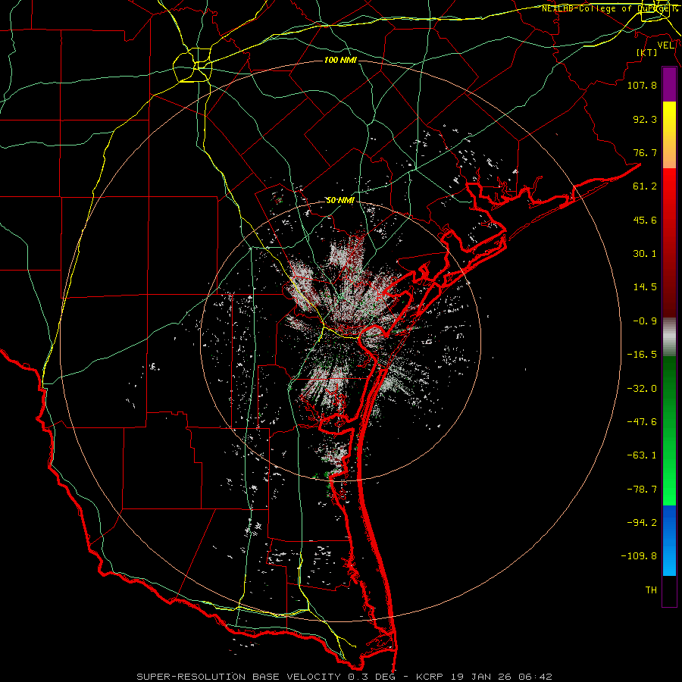Click the -0.9 legend value
Viewport: 682px width, 682px height.
(x=645, y=321)
